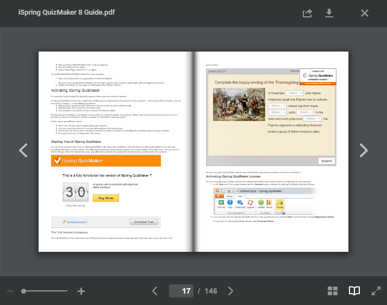The height and width of the screenshot is (305, 387).
Task: Click the right page of the document
Action: pyautogui.click(x=271, y=151)
